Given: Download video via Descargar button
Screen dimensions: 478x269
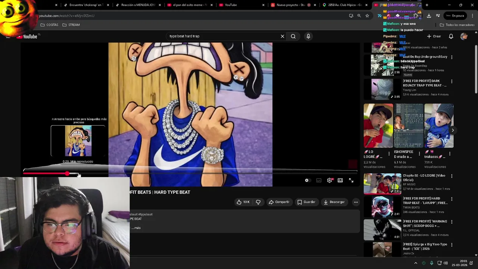Looking at the screenshot, I should [334, 202].
